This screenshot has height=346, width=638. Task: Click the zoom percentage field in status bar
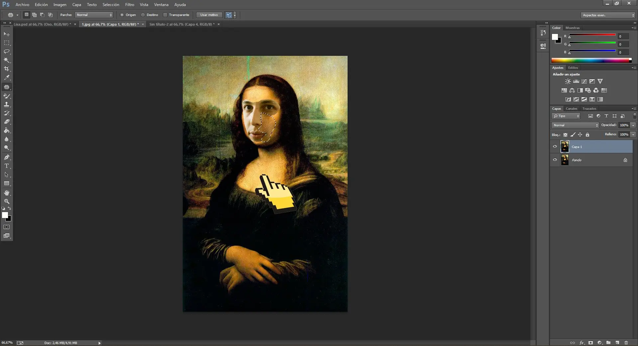coord(7,343)
